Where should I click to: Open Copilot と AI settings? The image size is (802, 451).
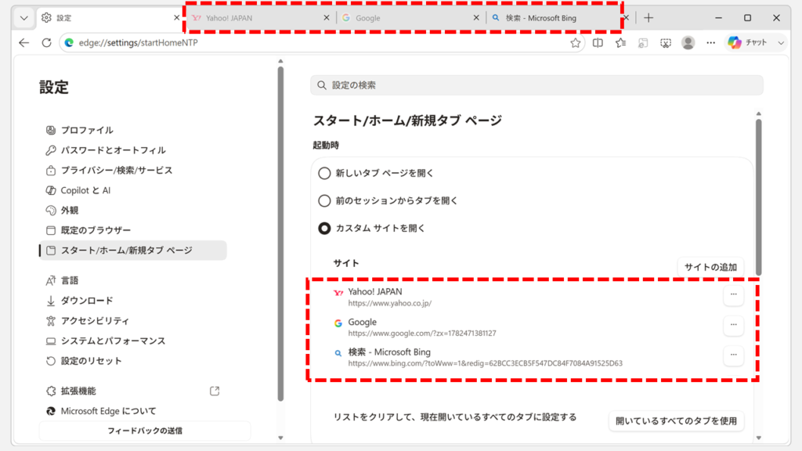click(x=133, y=190)
